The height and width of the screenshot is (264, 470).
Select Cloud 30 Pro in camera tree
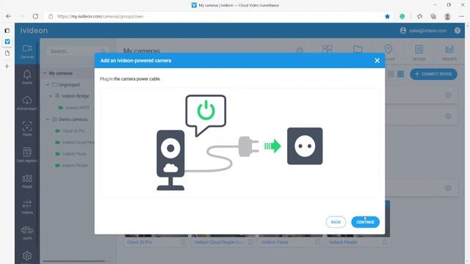click(x=73, y=131)
